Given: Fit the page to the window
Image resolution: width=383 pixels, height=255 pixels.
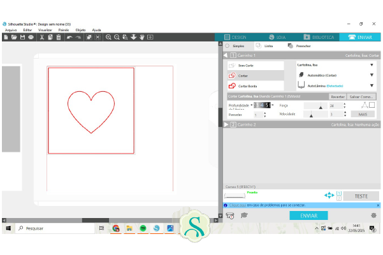Looking at the screenshot, I should (x=150, y=37).
